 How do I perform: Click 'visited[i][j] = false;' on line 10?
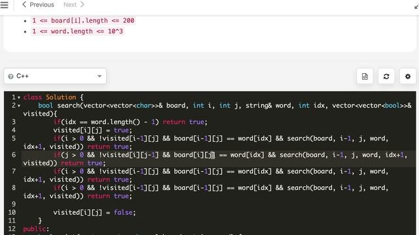tap(94, 212)
